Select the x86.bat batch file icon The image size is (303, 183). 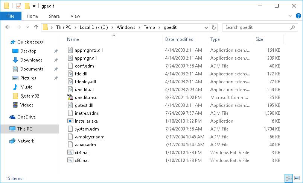(70, 160)
